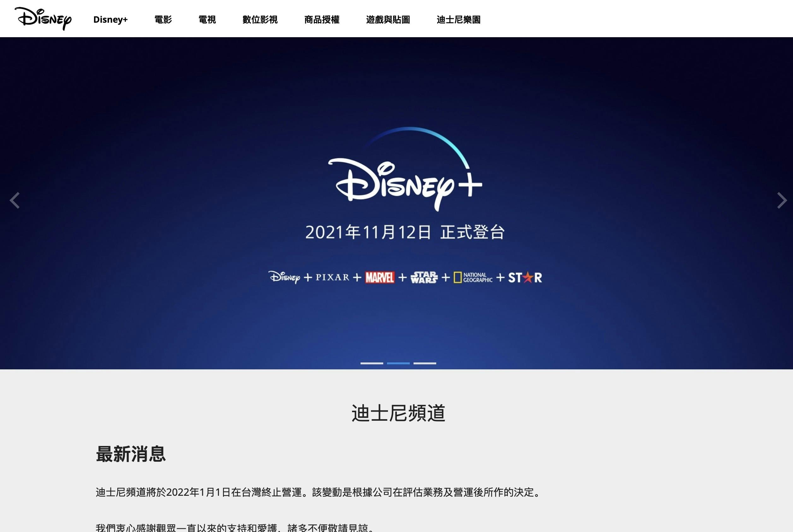Click the Star logo in the banner
793x532 pixels.
point(525,278)
